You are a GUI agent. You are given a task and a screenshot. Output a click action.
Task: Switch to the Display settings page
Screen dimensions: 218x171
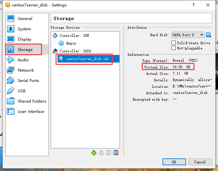coord(27,39)
